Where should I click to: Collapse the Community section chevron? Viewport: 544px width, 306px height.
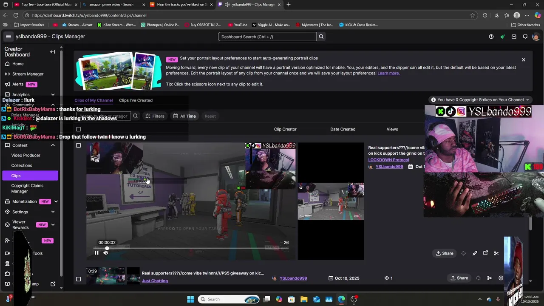[x=53, y=105]
